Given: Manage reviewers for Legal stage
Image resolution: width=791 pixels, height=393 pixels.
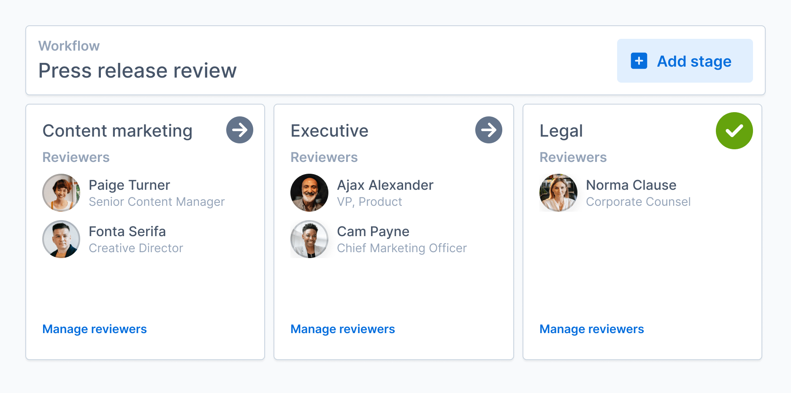Looking at the screenshot, I should point(592,329).
